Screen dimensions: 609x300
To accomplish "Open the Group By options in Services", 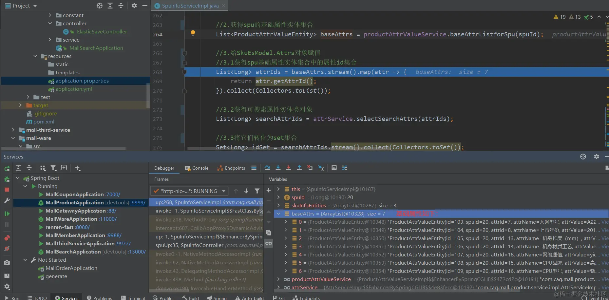I will (43, 168).
